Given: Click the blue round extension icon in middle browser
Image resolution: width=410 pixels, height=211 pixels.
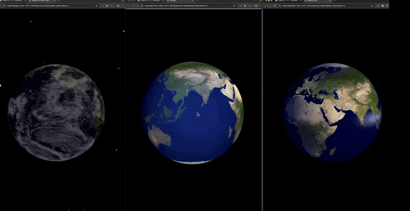Looking at the screenshot, I should click(245, 6).
